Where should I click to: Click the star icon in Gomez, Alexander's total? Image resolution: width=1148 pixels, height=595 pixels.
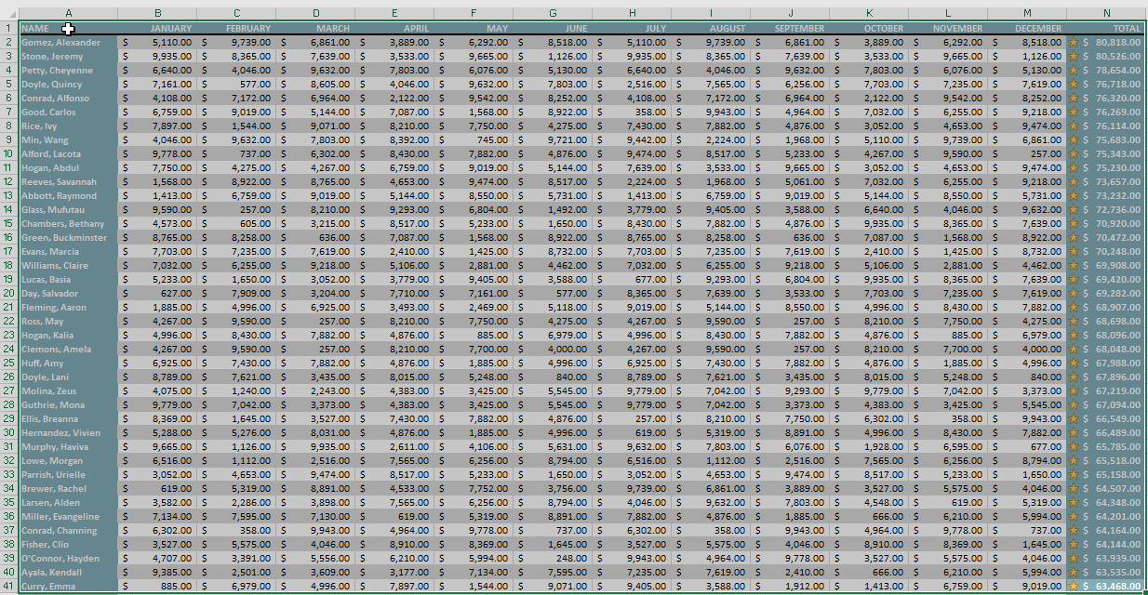[x=1074, y=43]
